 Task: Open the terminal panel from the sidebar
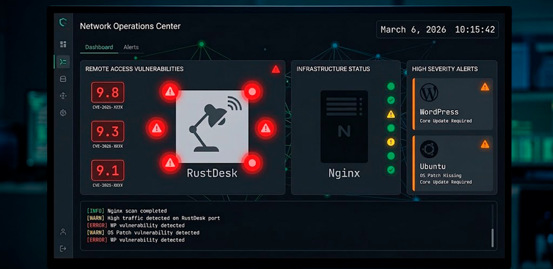point(63,62)
